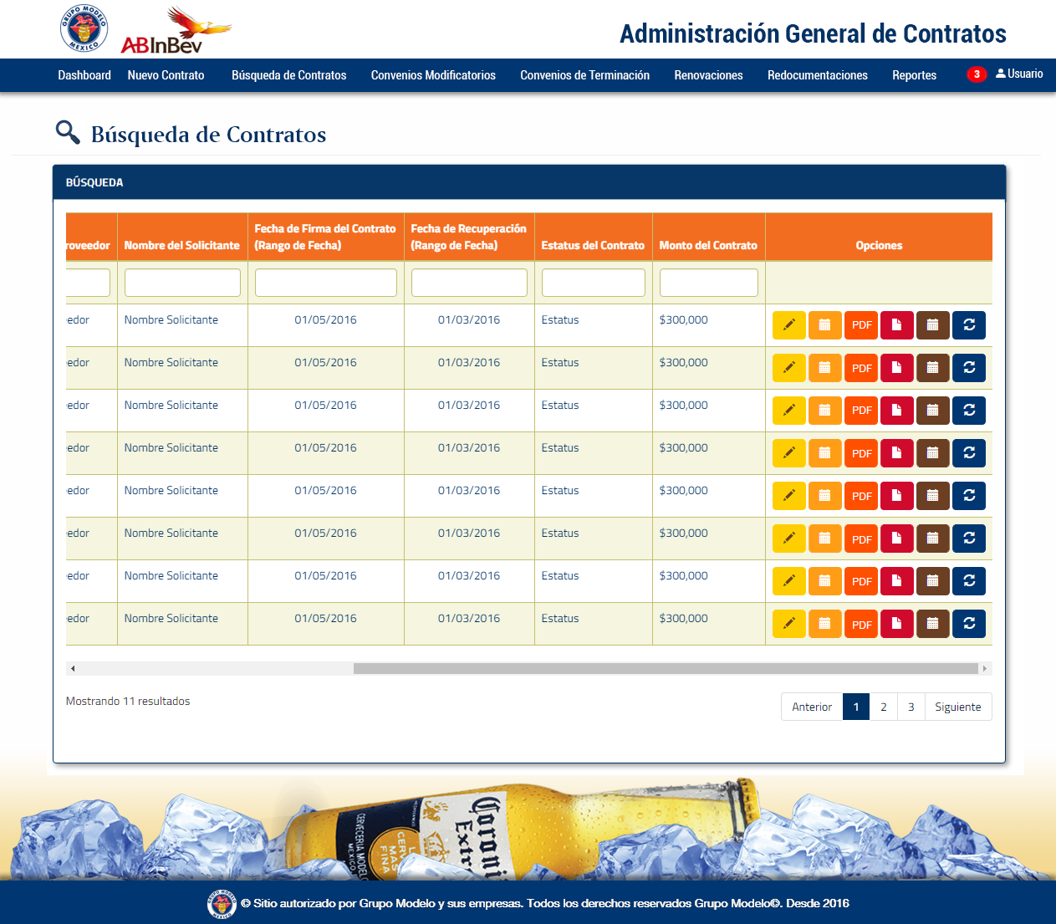Focus the Estatus del Contrato filter input
1056x924 pixels.
[593, 283]
